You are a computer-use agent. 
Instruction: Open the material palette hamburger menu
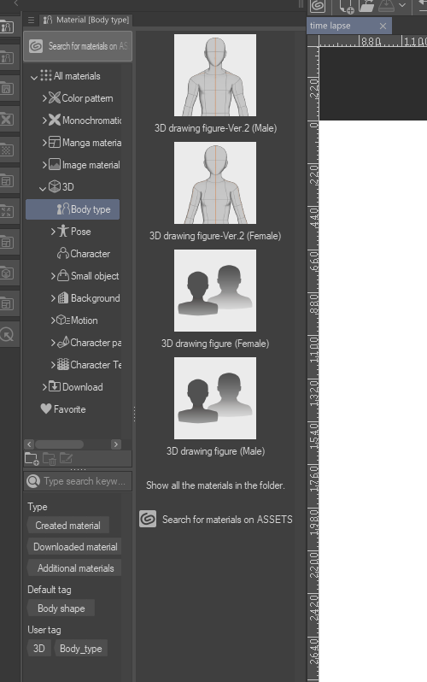tap(31, 20)
